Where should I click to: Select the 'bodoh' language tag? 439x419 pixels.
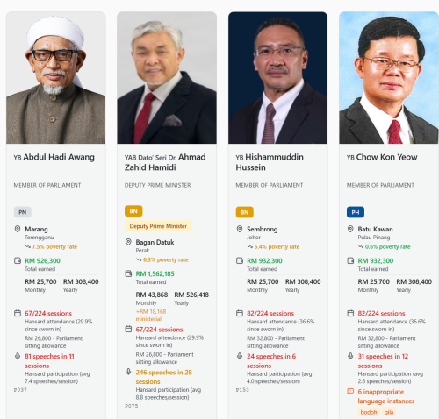tap(369, 412)
